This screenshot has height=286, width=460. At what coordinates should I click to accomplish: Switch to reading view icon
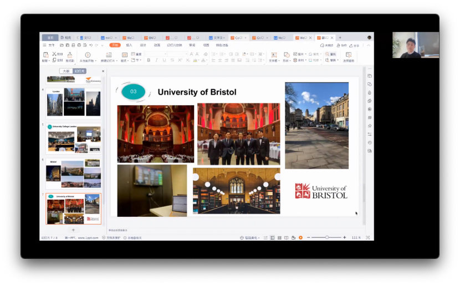287,238
